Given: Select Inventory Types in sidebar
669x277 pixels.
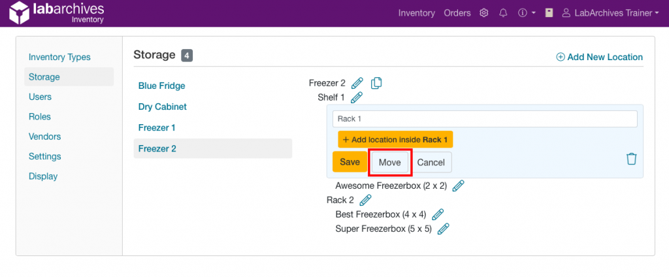Looking at the screenshot, I should click(59, 57).
